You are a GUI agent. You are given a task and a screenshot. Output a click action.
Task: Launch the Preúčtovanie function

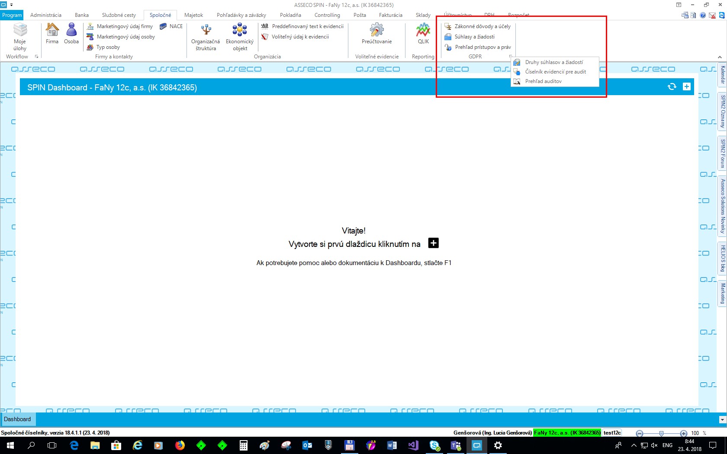[x=377, y=34]
